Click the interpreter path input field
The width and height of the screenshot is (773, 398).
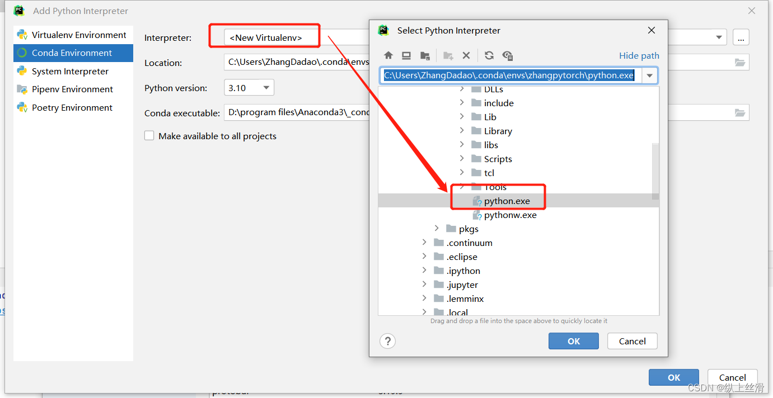pyautogui.click(x=511, y=75)
